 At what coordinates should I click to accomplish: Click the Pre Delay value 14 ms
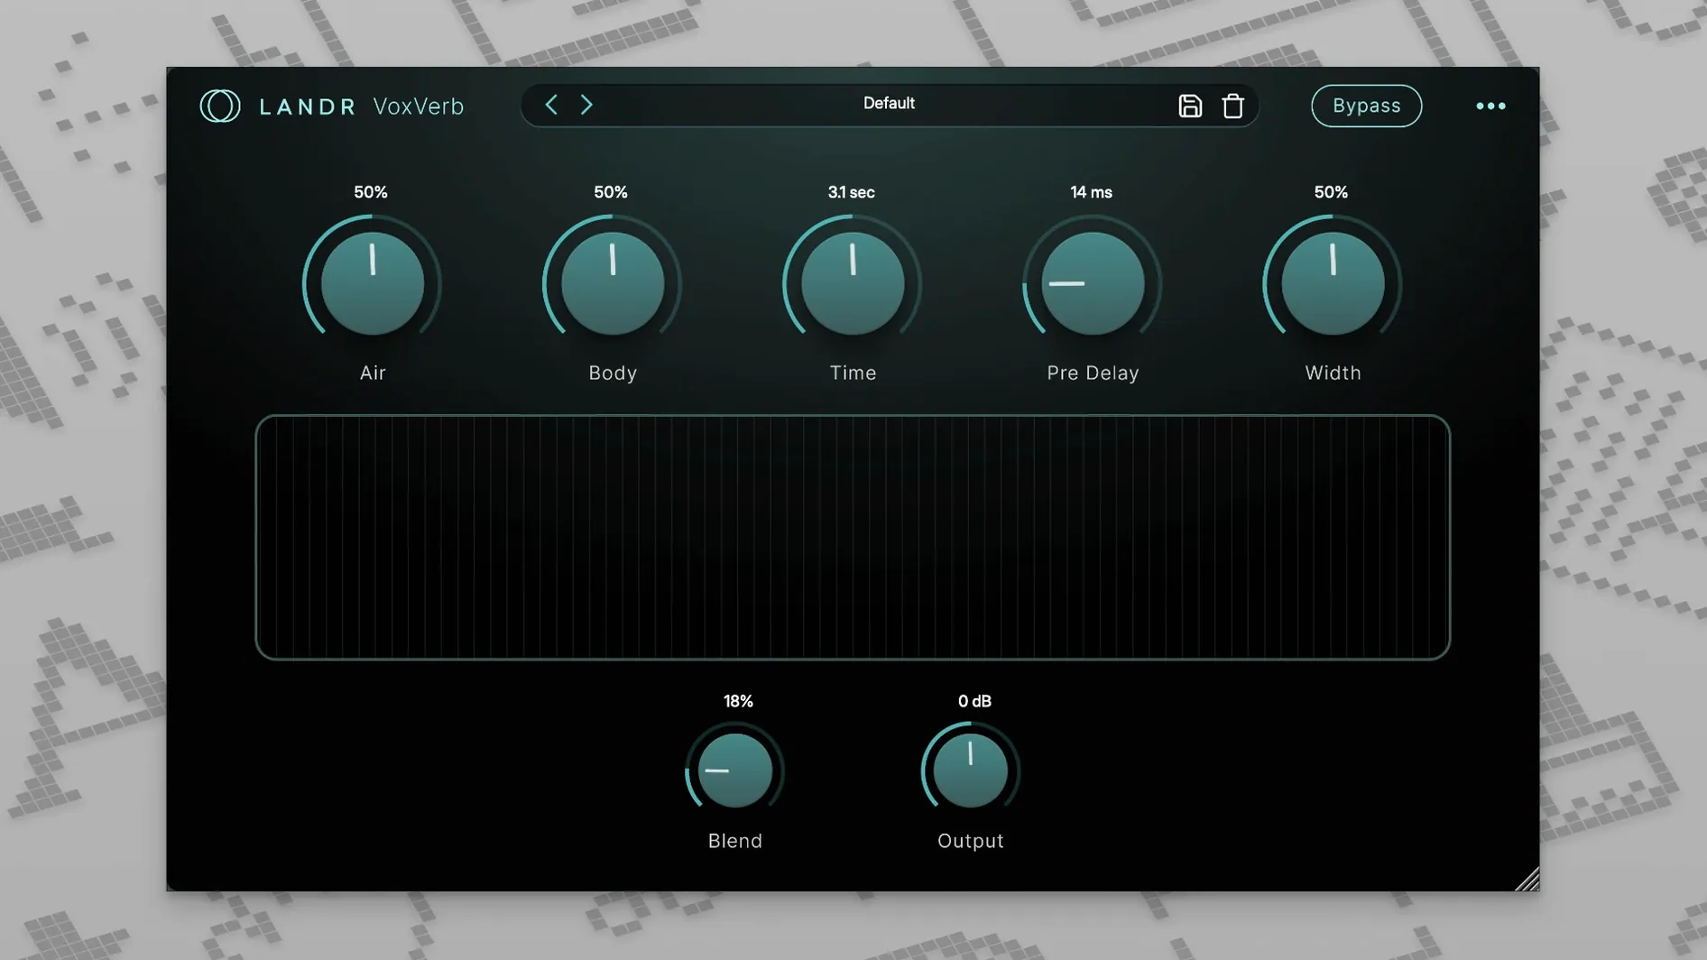coord(1091,192)
